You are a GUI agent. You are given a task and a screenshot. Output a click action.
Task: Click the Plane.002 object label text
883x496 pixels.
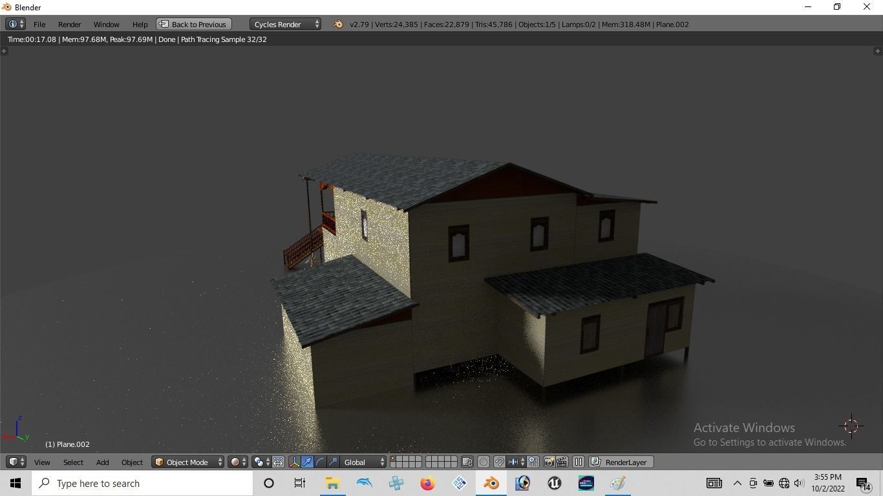[67, 444]
